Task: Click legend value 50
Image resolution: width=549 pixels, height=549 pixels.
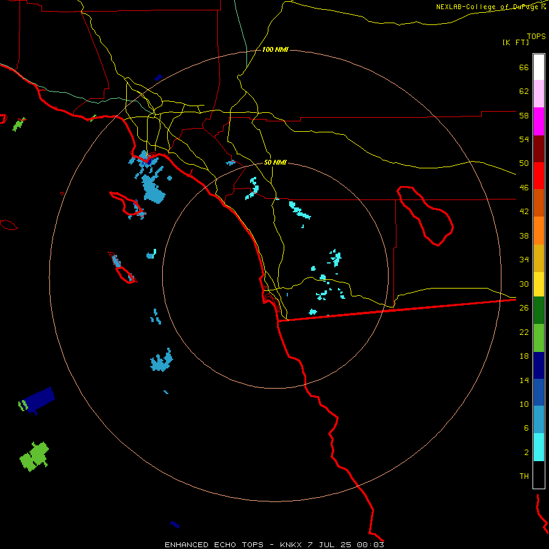Action: tap(524, 163)
